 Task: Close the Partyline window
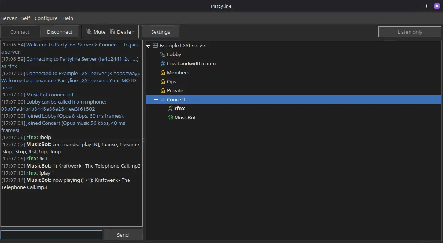[x=437, y=6]
